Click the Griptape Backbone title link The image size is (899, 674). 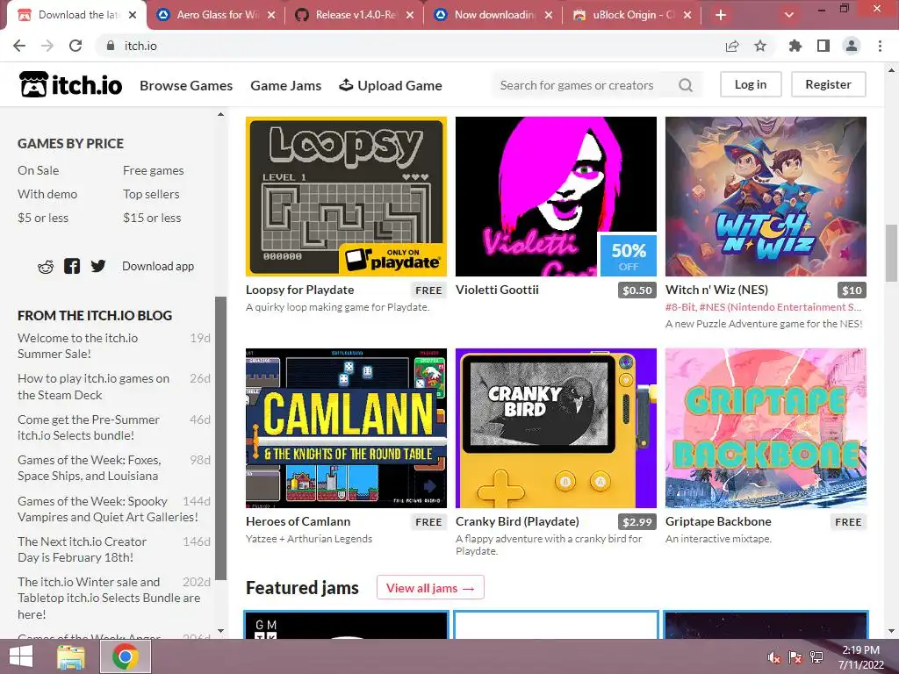point(718,521)
